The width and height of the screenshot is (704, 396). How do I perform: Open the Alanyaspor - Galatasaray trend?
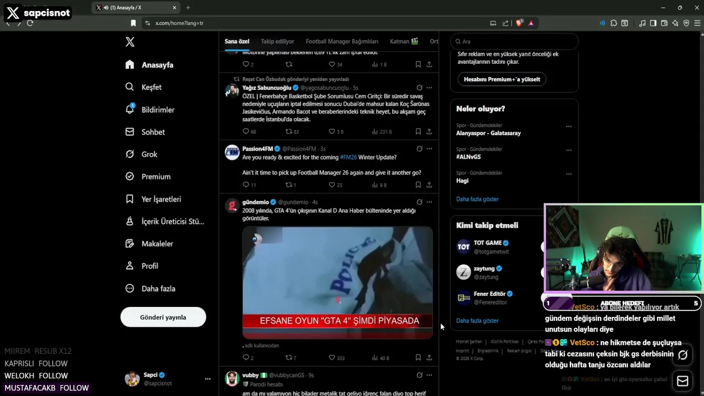click(x=488, y=133)
